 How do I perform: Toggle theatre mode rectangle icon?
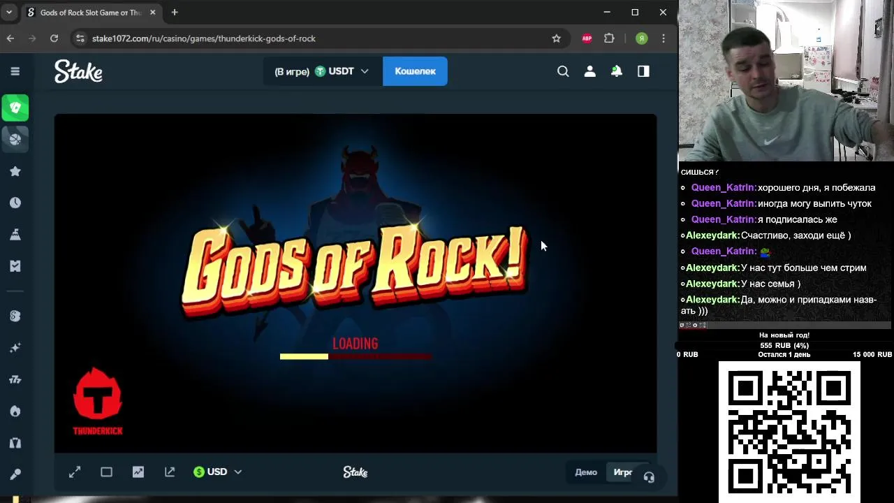[106, 472]
